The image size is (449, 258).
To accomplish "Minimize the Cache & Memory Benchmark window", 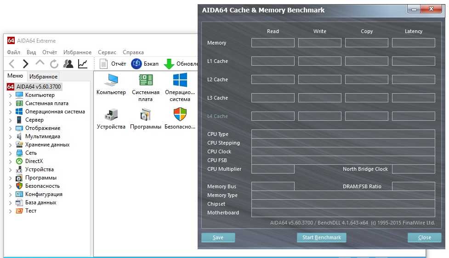I will pos(414,9).
